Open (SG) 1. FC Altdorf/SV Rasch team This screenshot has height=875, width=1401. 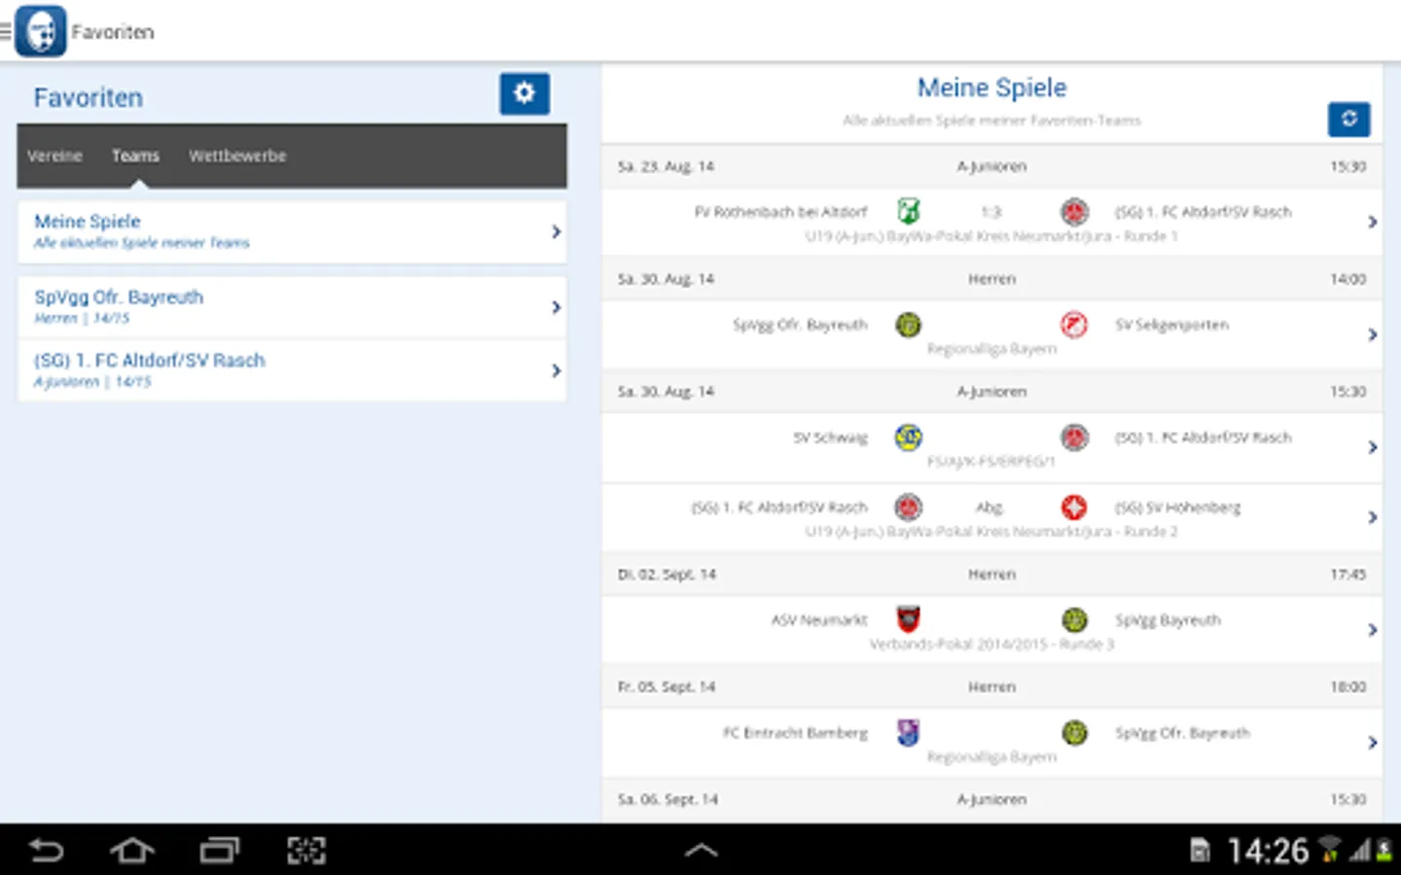point(292,370)
